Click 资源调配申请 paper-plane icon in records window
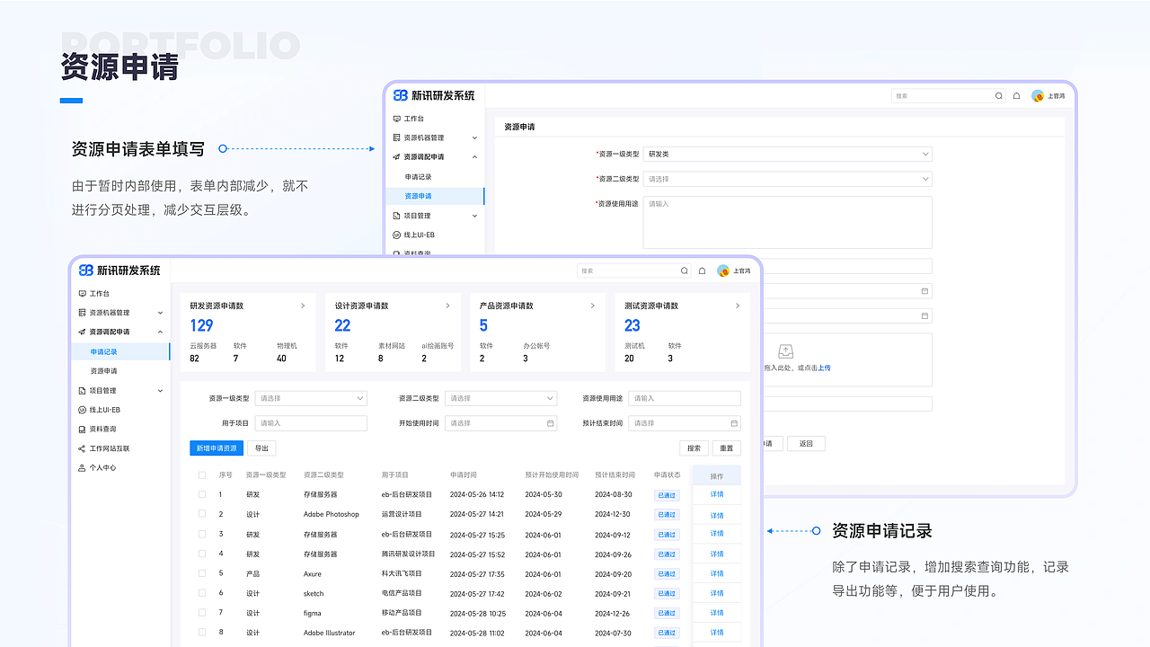Viewport: 1150px width, 647px height. pos(83,332)
